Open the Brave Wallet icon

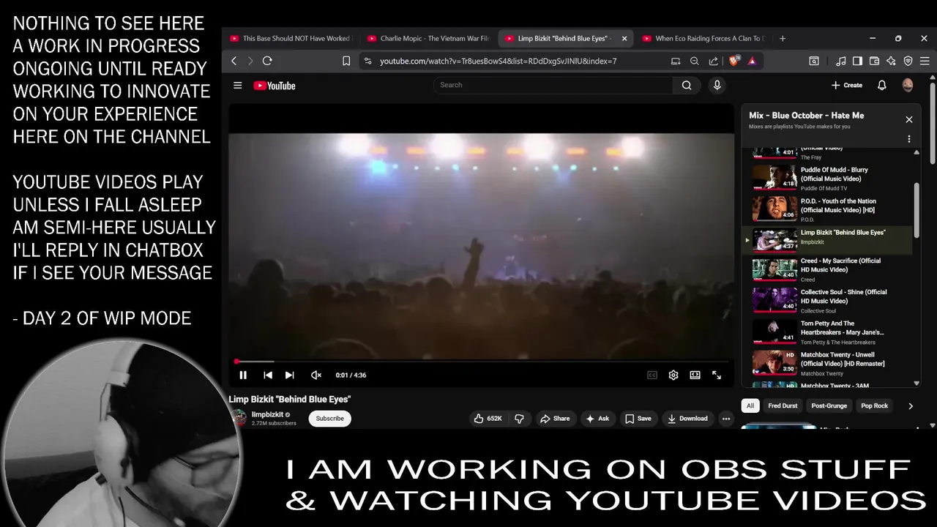(x=874, y=61)
